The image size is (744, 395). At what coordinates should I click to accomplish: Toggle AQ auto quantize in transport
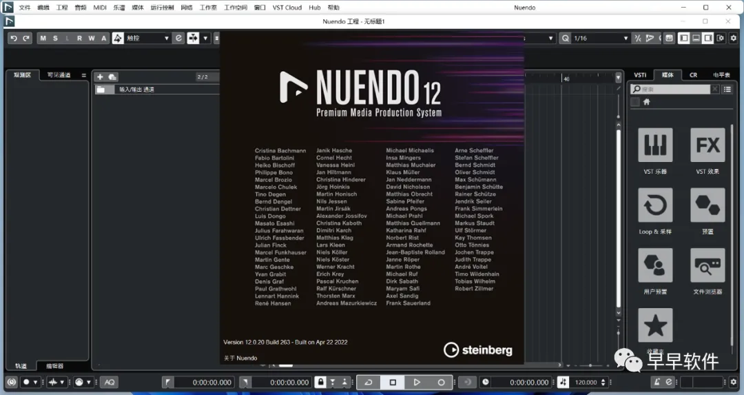pos(110,382)
